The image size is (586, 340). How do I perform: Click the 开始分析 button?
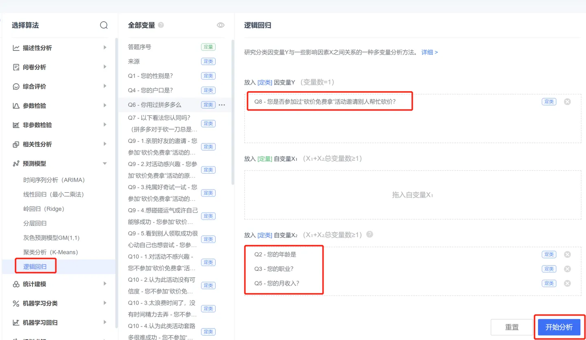point(559,327)
